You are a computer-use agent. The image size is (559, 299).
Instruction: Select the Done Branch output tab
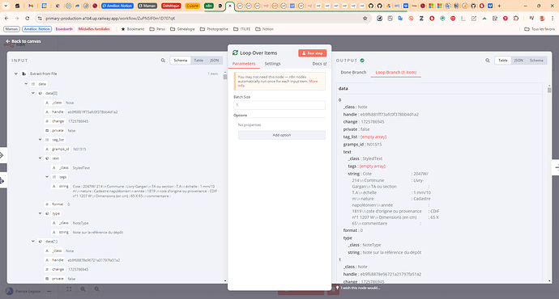pyautogui.click(x=353, y=72)
